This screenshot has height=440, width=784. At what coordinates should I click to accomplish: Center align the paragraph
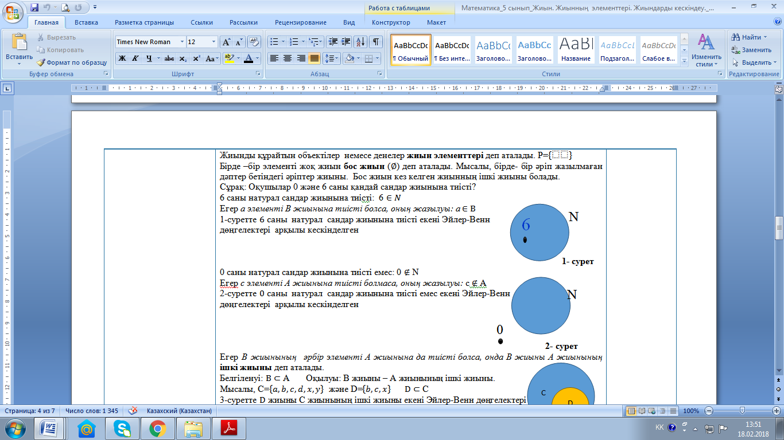click(x=288, y=58)
